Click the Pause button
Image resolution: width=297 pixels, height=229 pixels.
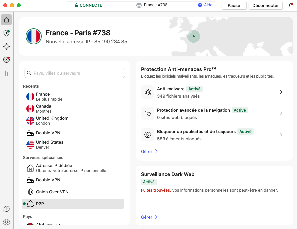click(234, 5)
